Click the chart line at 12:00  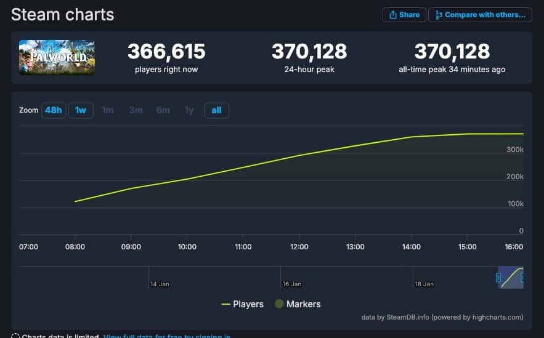299,155
